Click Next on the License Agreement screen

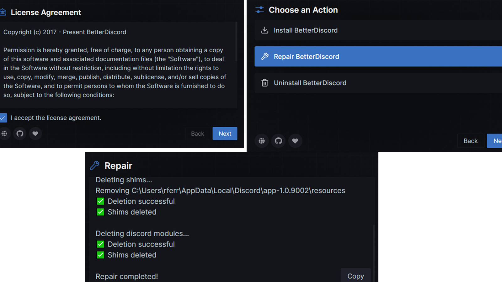point(225,133)
